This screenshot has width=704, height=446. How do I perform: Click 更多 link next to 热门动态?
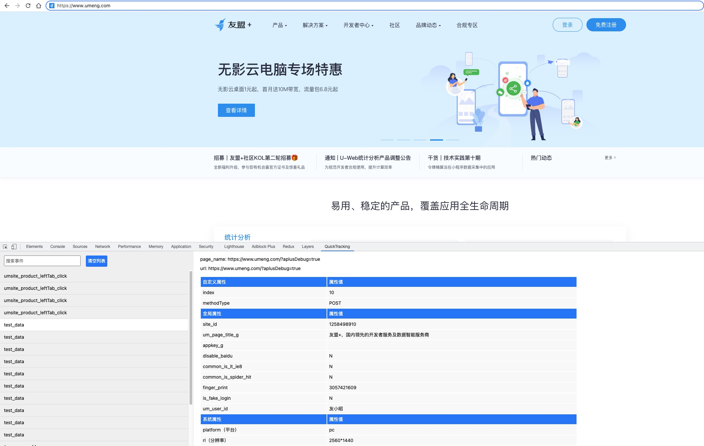(610, 158)
